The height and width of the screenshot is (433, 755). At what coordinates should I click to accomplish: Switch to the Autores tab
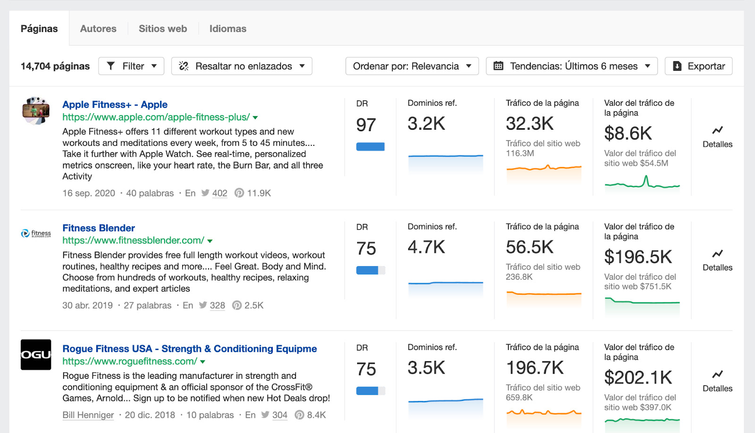coord(98,29)
